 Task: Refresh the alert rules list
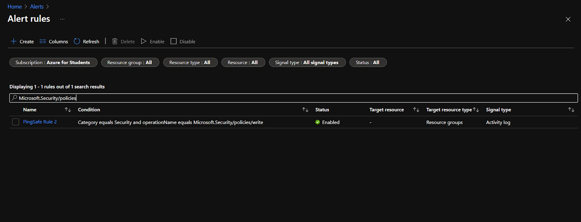[x=86, y=41]
